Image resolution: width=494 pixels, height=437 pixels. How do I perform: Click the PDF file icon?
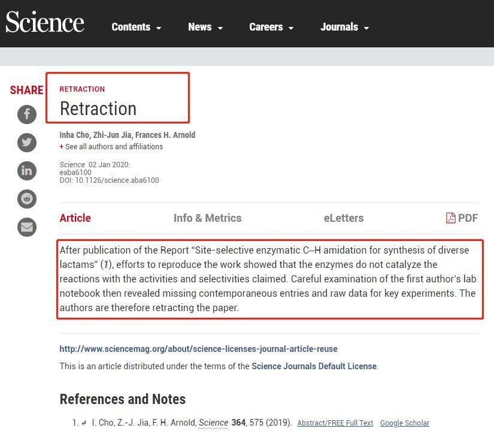pyautogui.click(x=451, y=218)
